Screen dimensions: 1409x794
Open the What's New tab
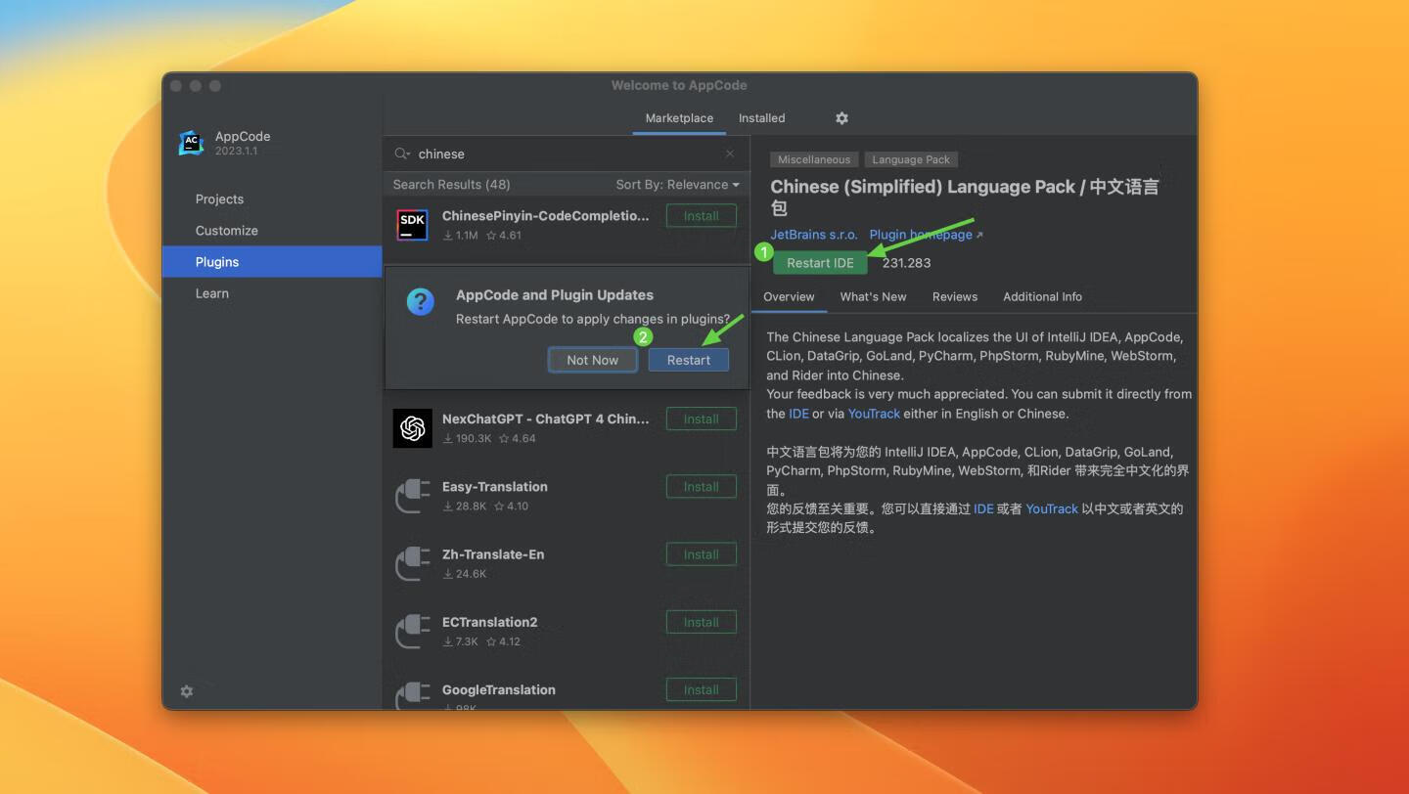pos(873,296)
